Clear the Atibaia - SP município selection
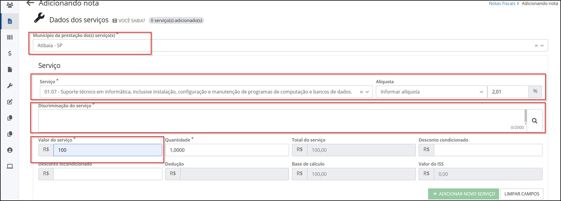 click(536, 46)
